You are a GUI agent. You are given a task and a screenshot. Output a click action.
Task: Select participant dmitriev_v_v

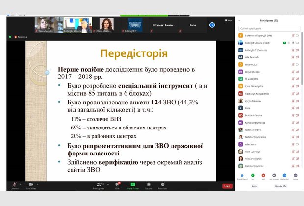[x=269, y=65]
